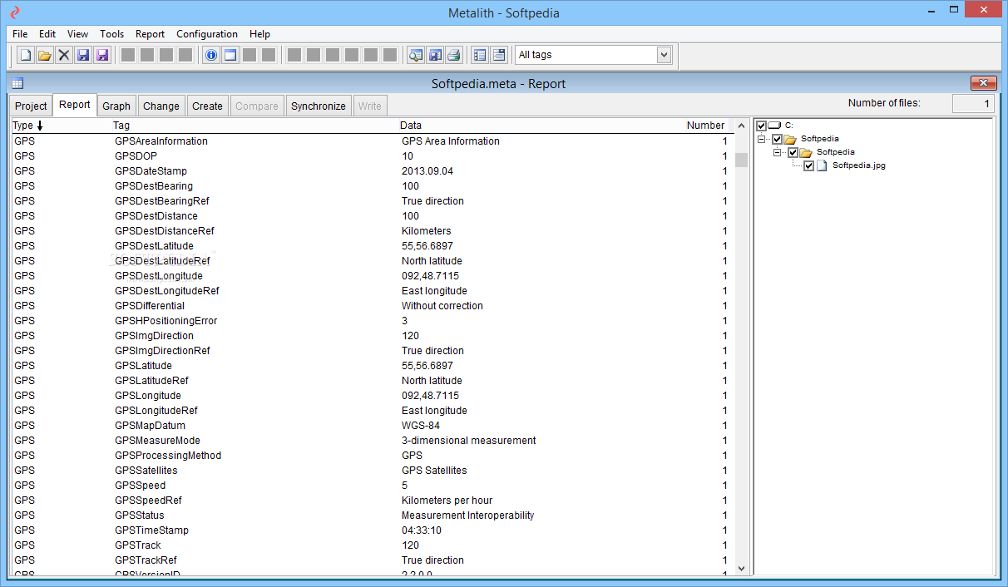Click the WGS-84 value of GPSMapDatum
The image size is (1008, 587).
pyautogui.click(x=421, y=426)
